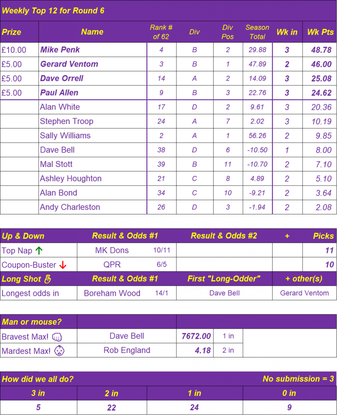The width and height of the screenshot is (337, 415).
Task: Select the name Paul Allen
Action: pyautogui.click(x=59, y=92)
